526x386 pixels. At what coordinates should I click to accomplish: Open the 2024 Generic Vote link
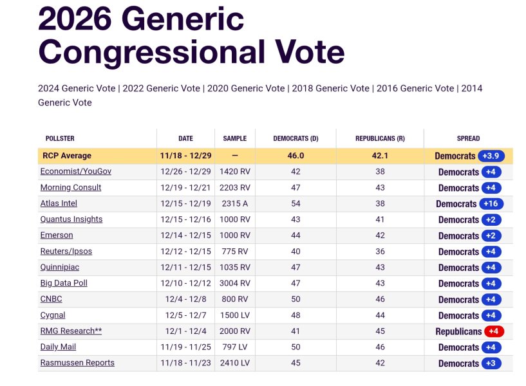point(77,89)
